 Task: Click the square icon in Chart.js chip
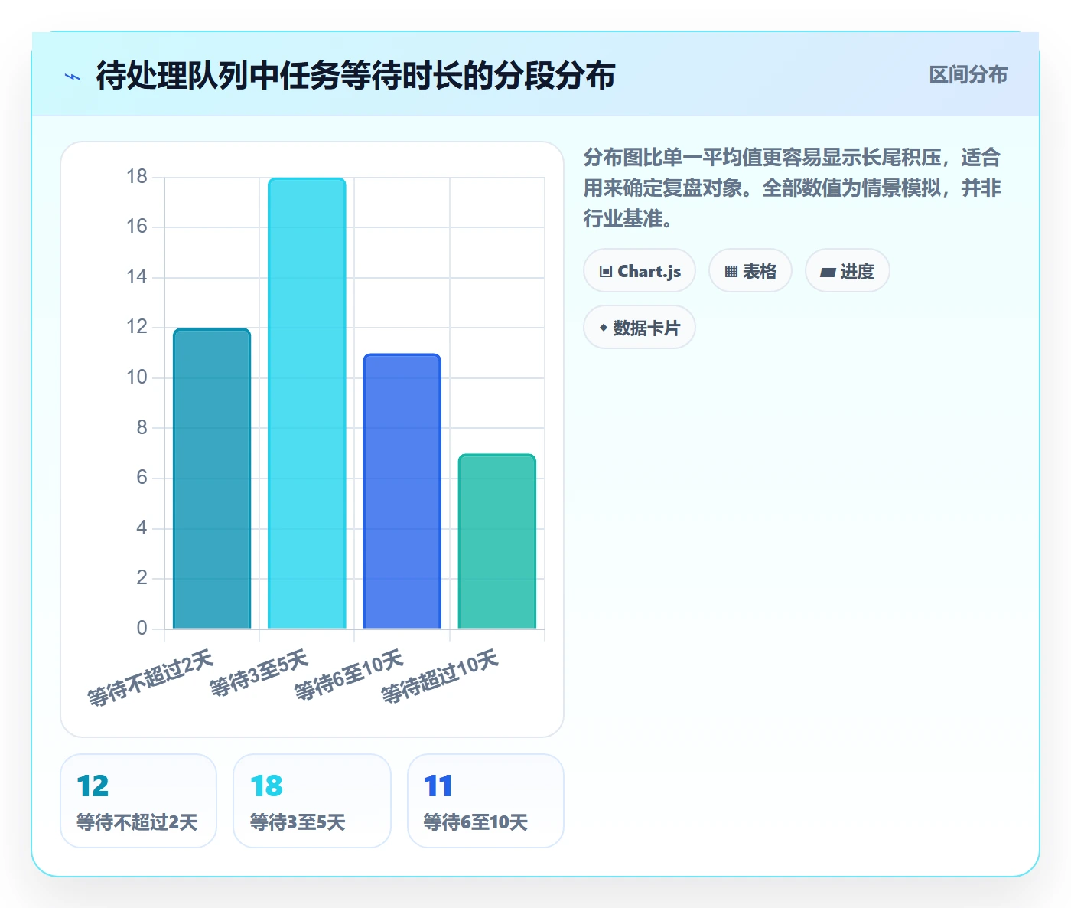pos(606,272)
